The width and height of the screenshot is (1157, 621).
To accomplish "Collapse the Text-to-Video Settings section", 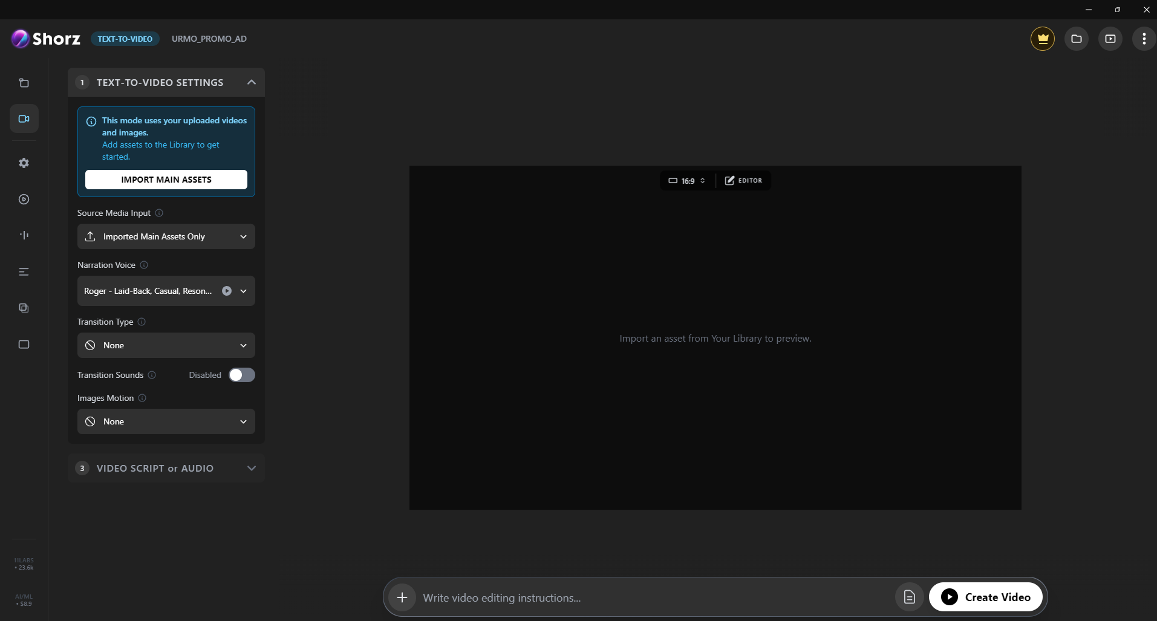I will pos(251,82).
